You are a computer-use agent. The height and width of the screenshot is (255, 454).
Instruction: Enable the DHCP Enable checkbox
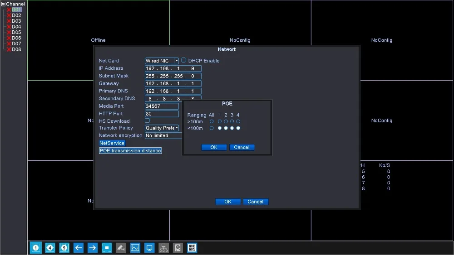click(184, 60)
